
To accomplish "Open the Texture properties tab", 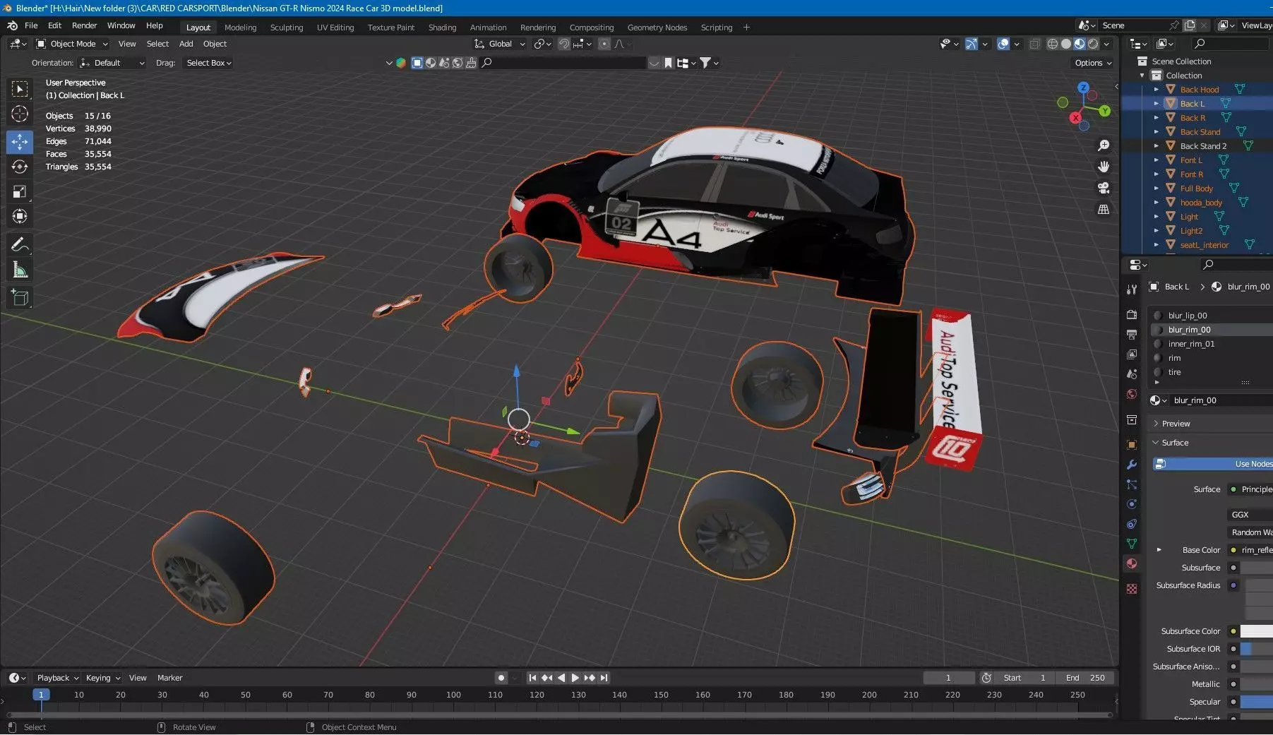I will (x=1132, y=589).
